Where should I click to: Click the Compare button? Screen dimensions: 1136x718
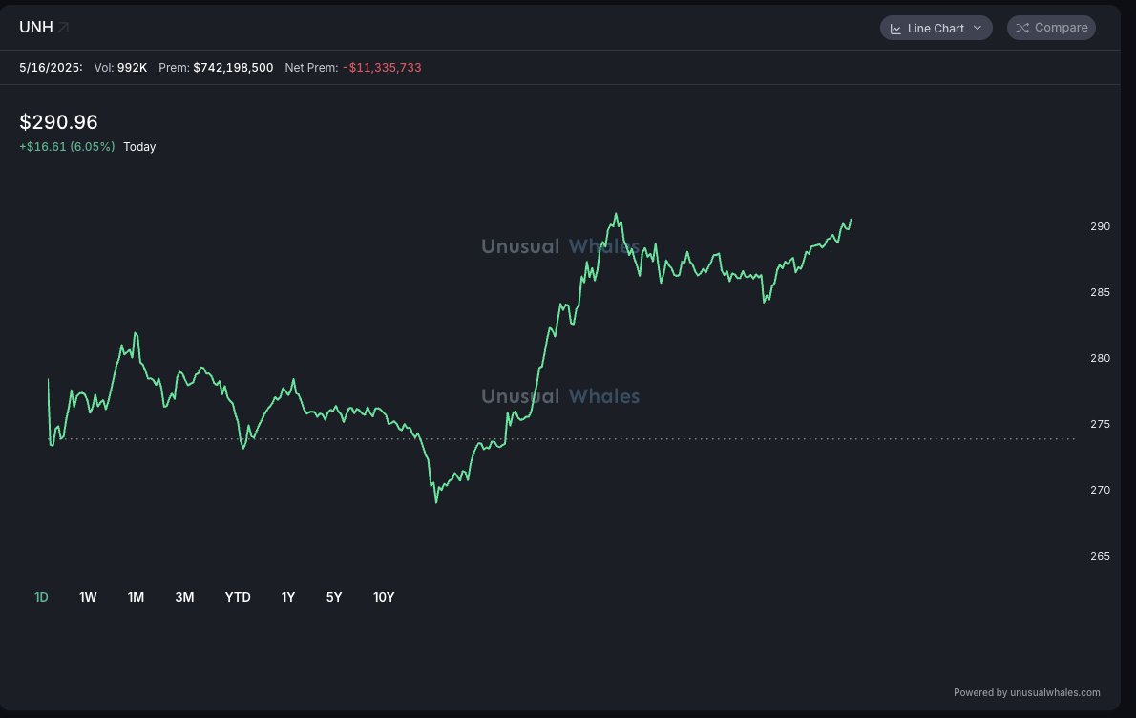pos(1051,28)
